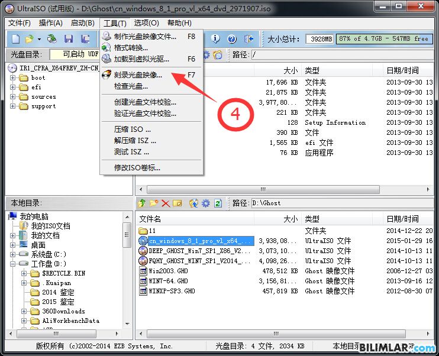Click the 文件名 column header
The image size is (439, 356).
click(195, 219)
